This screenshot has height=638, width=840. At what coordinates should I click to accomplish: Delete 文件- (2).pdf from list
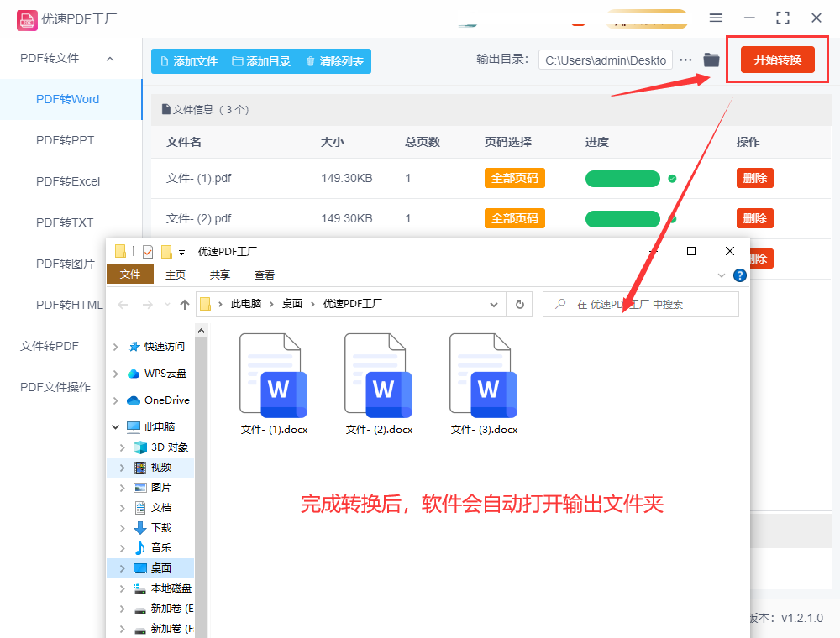(755, 218)
